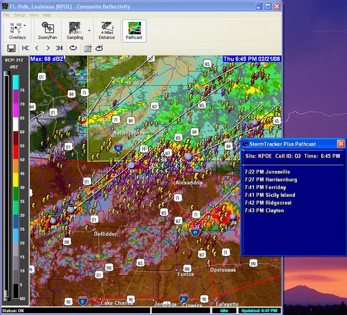
Task: Activate the Sampling tool
Action: 75,30
